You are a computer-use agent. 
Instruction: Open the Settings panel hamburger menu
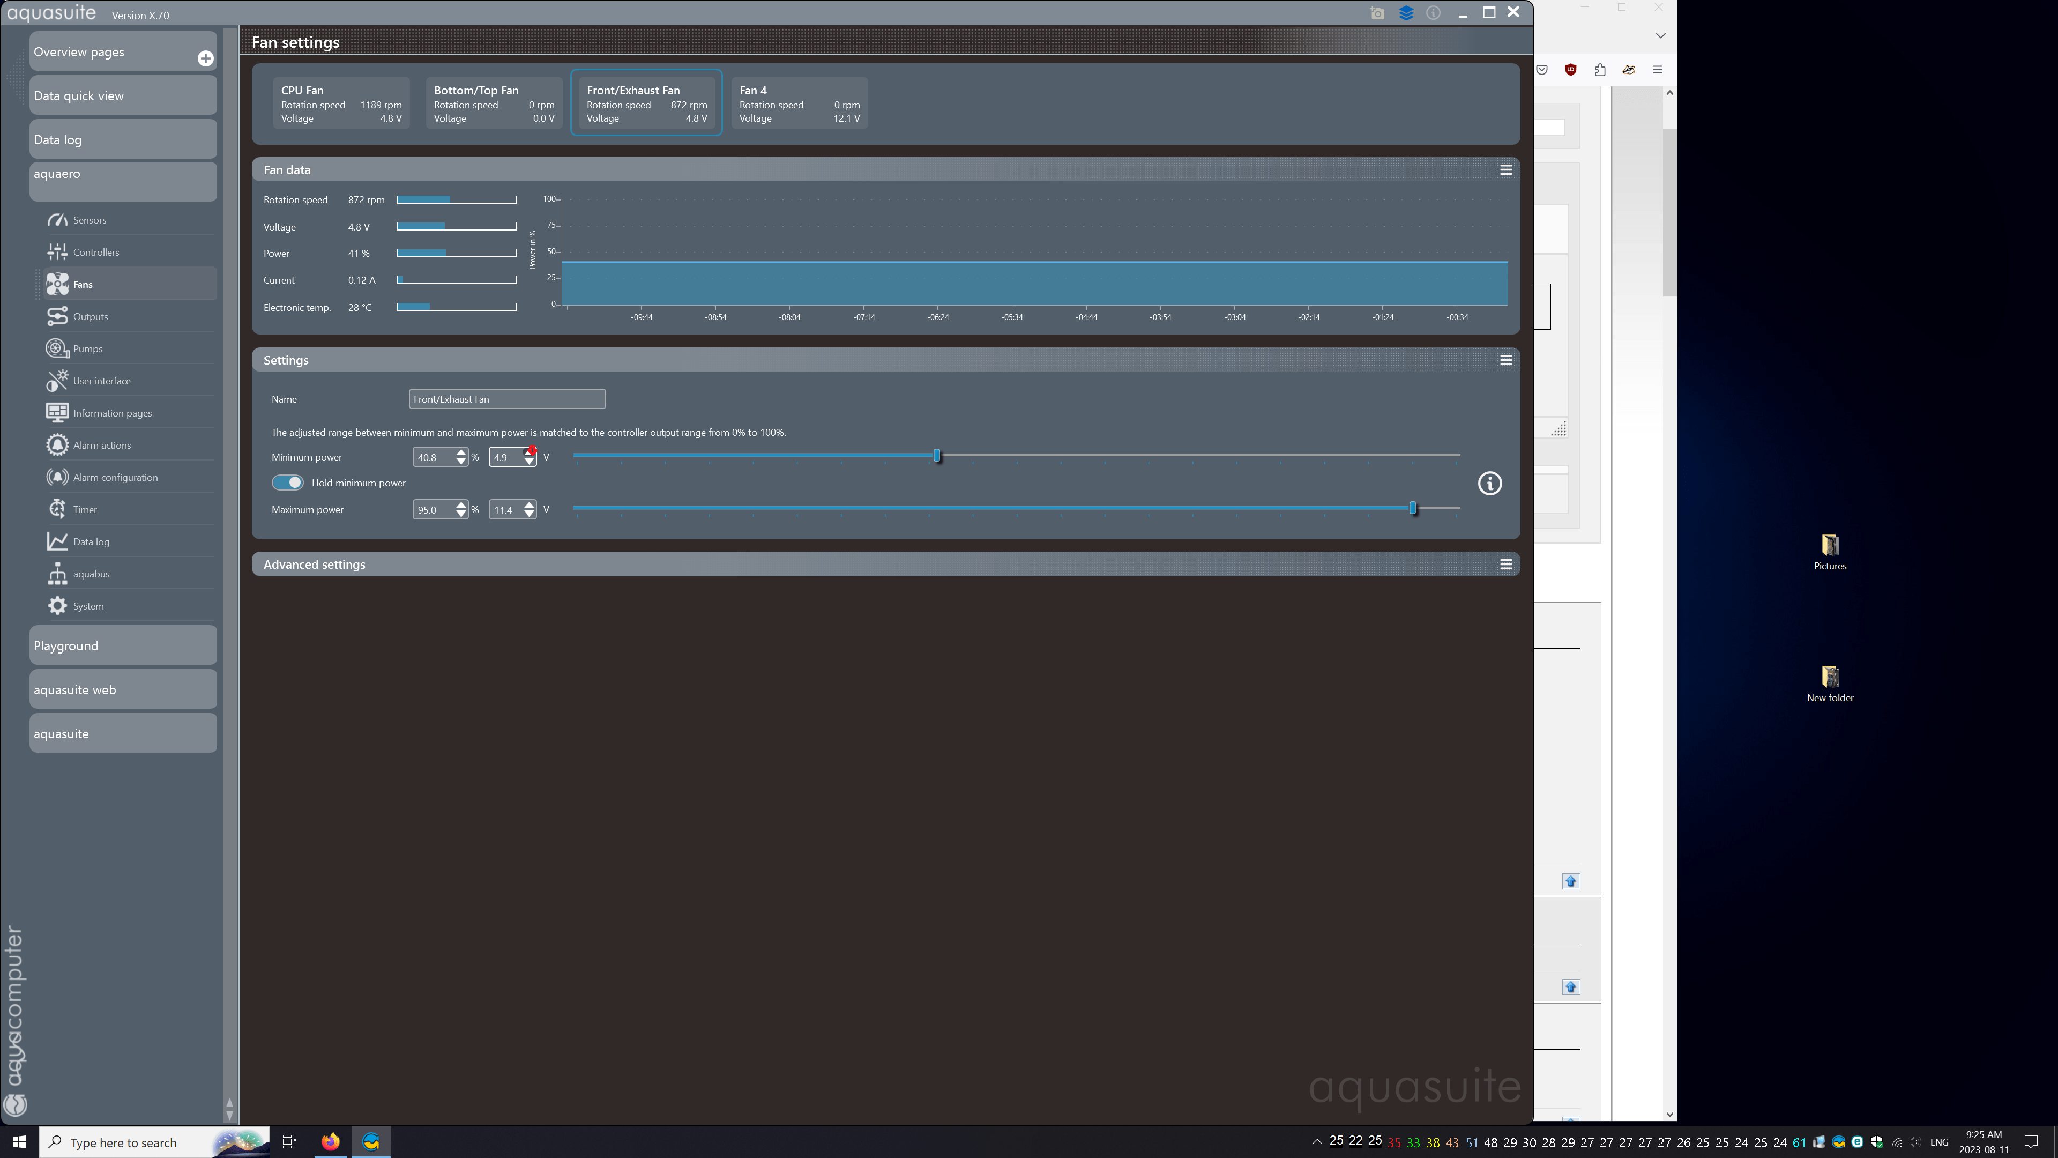tap(1505, 360)
